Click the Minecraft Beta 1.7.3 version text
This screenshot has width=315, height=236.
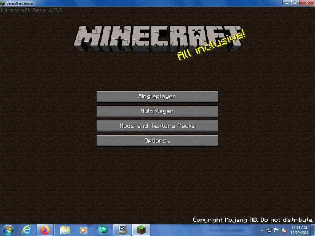pos(31,10)
